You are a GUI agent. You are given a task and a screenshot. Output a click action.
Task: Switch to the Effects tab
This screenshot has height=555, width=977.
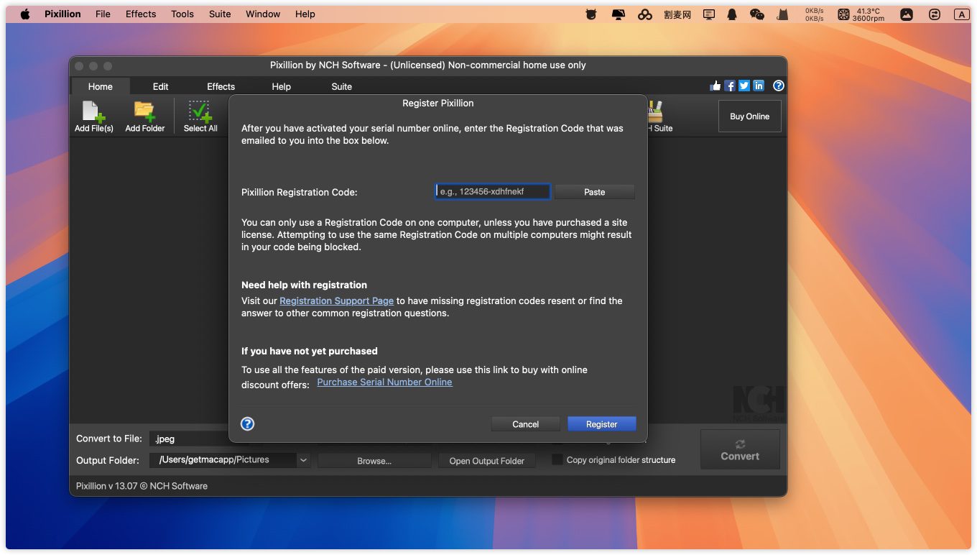tap(221, 86)
